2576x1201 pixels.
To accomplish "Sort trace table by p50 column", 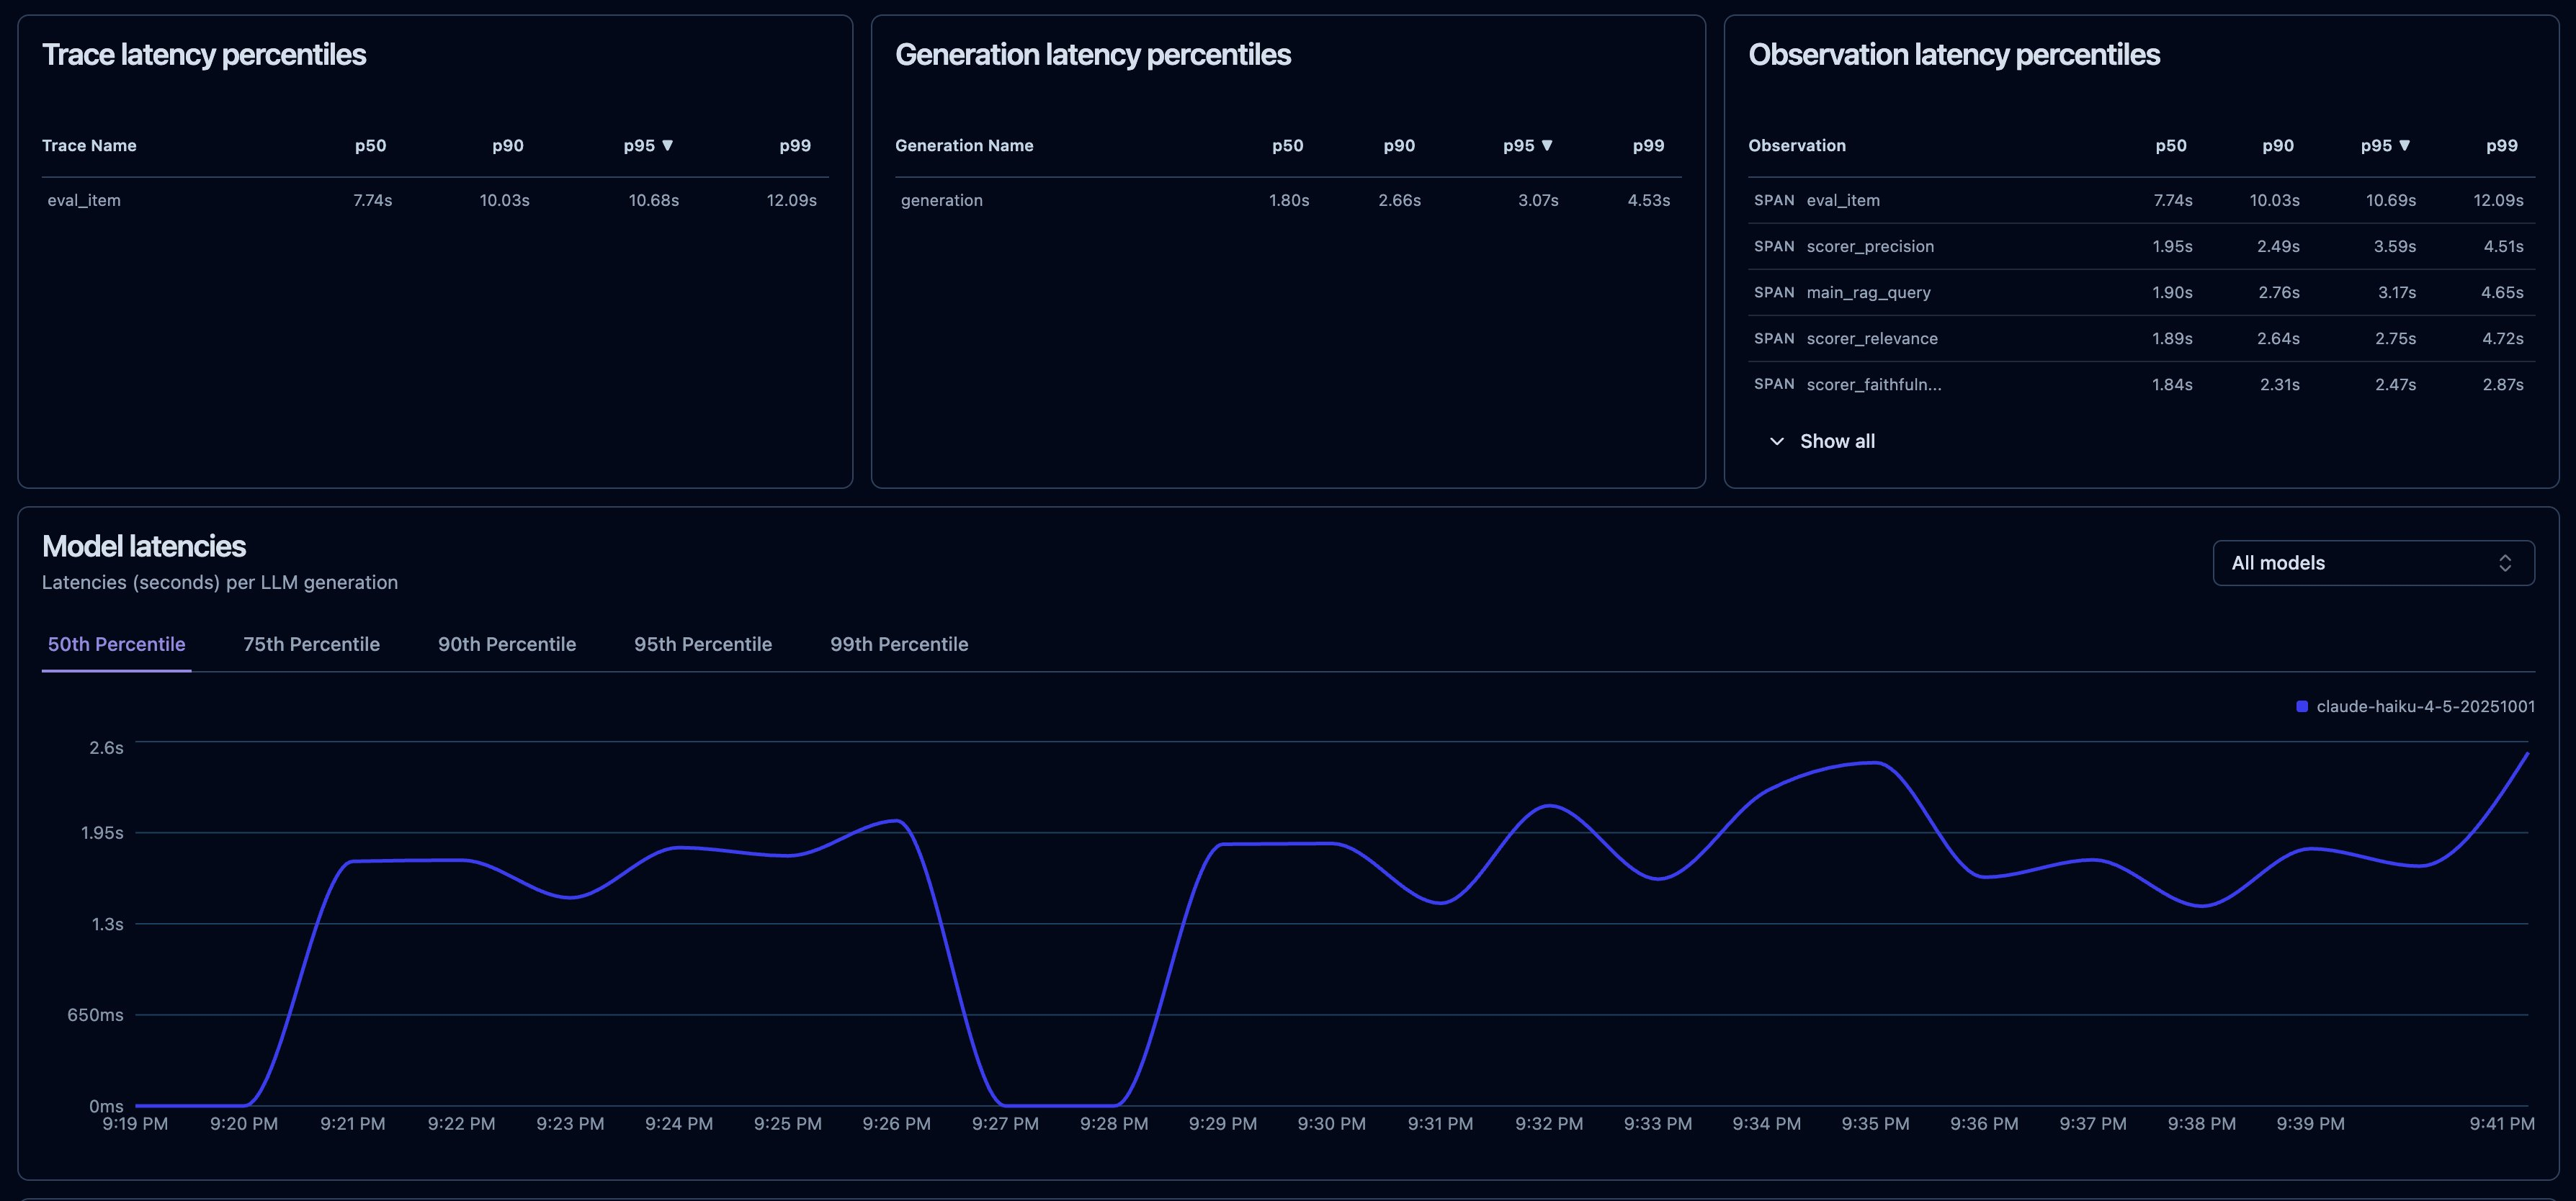I will click(x=370, y=146).
